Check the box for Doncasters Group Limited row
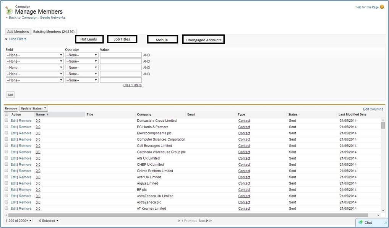This screenshot has width=389, height=228. point(6,121)
